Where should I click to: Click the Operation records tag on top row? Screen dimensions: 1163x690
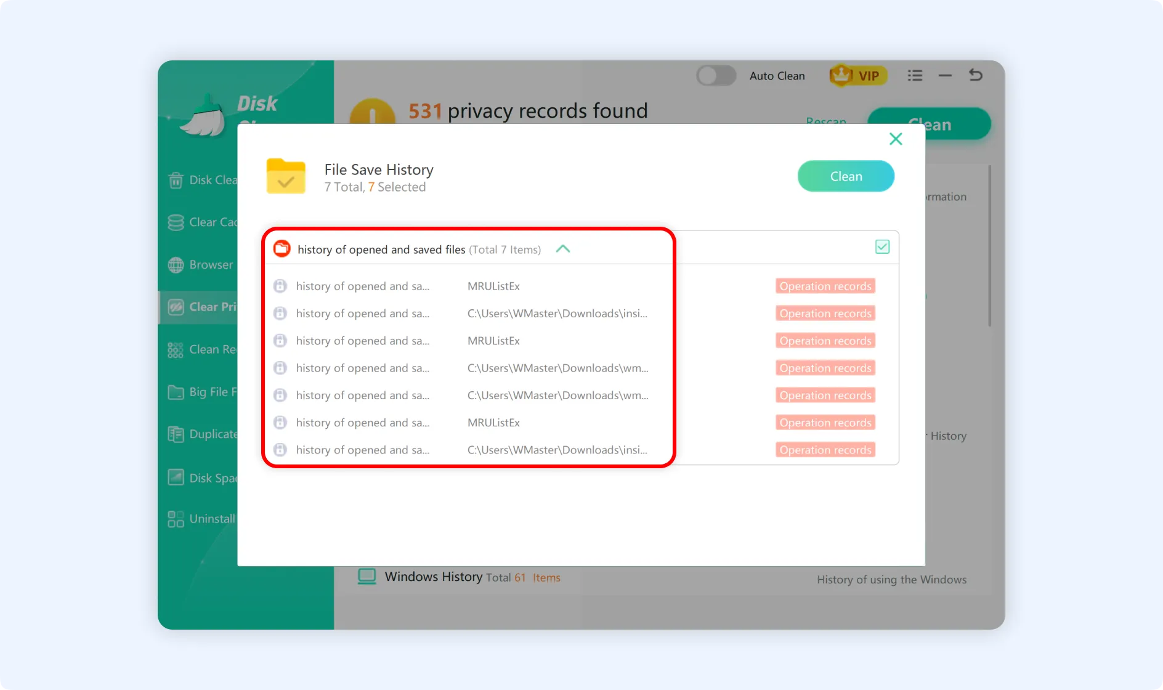tap(825, 286)
